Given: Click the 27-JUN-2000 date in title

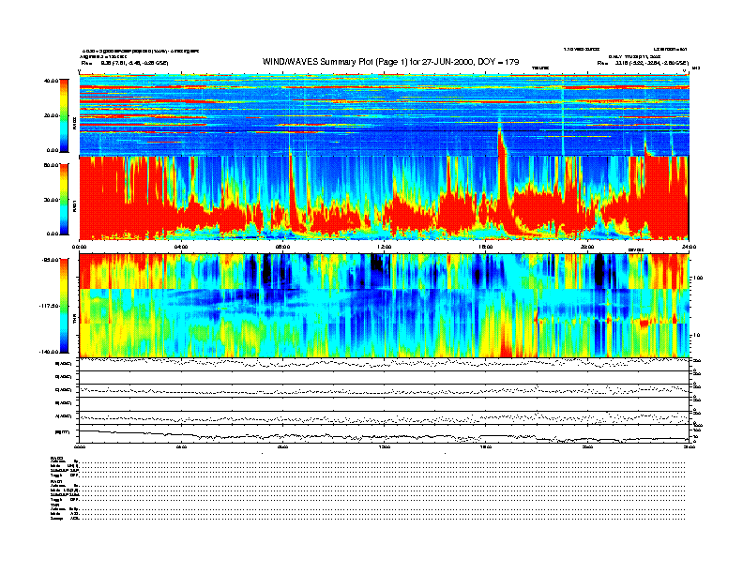Looking at the screenshot, I should click(448, 62).
